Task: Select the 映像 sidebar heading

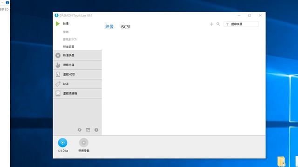Action: 66,24
